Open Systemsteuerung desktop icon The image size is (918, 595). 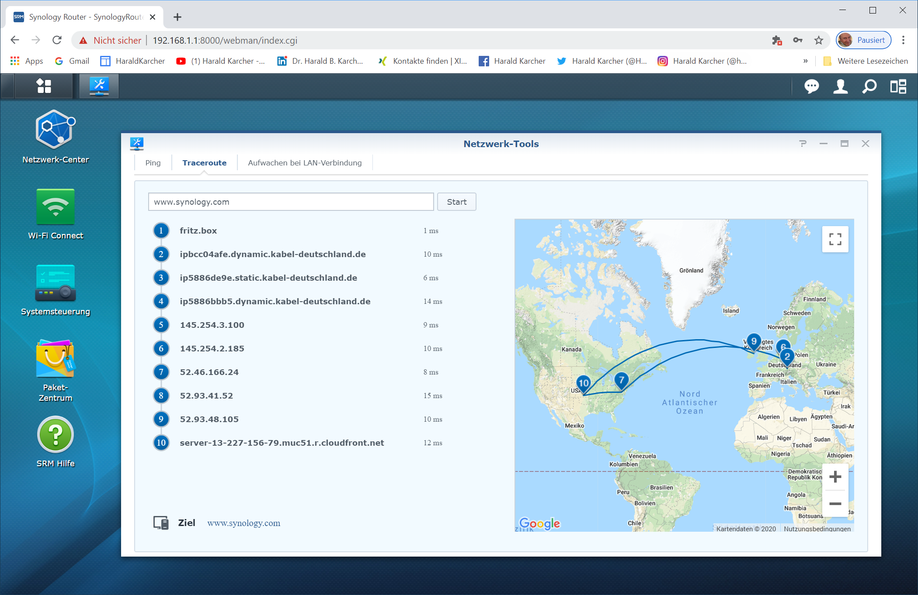click(56, 283)
